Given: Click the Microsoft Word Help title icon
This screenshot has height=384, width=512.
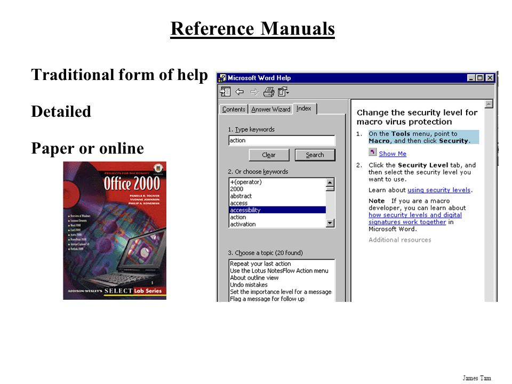Looking at the screenshot, I should 222,78.
